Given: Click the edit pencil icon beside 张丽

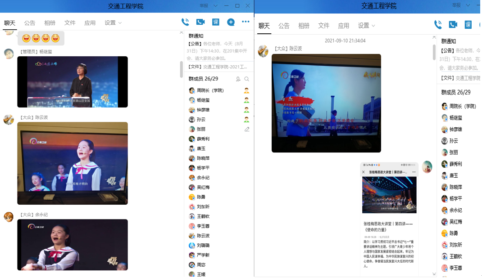Looking at the screenshot, I should click(247, 130).
